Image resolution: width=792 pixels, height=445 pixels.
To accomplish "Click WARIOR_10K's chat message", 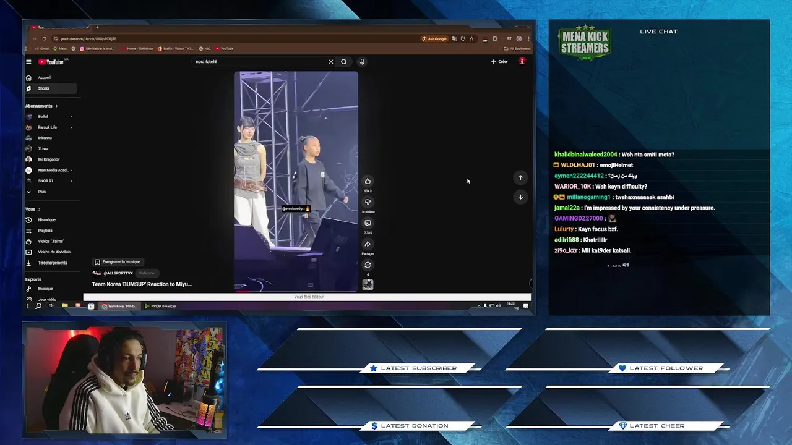I will pyautogui.click(x=601, y=187).
